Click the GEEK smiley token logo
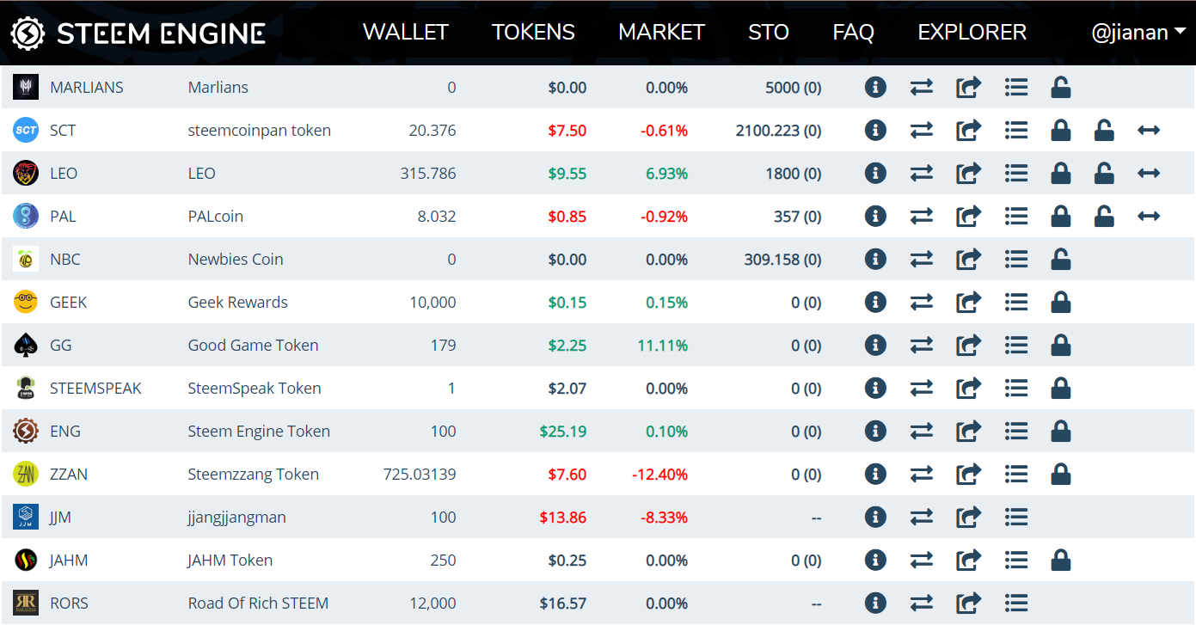Screen dimensions: 1196x625 26,303
